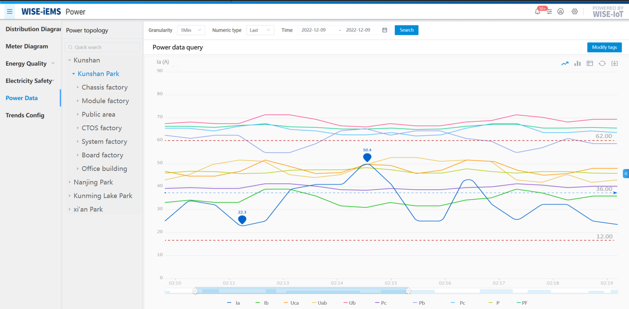Viewport: 629px width, 309px height.
Task: Click the Modify tags button
Action: [x=604, y=47]
